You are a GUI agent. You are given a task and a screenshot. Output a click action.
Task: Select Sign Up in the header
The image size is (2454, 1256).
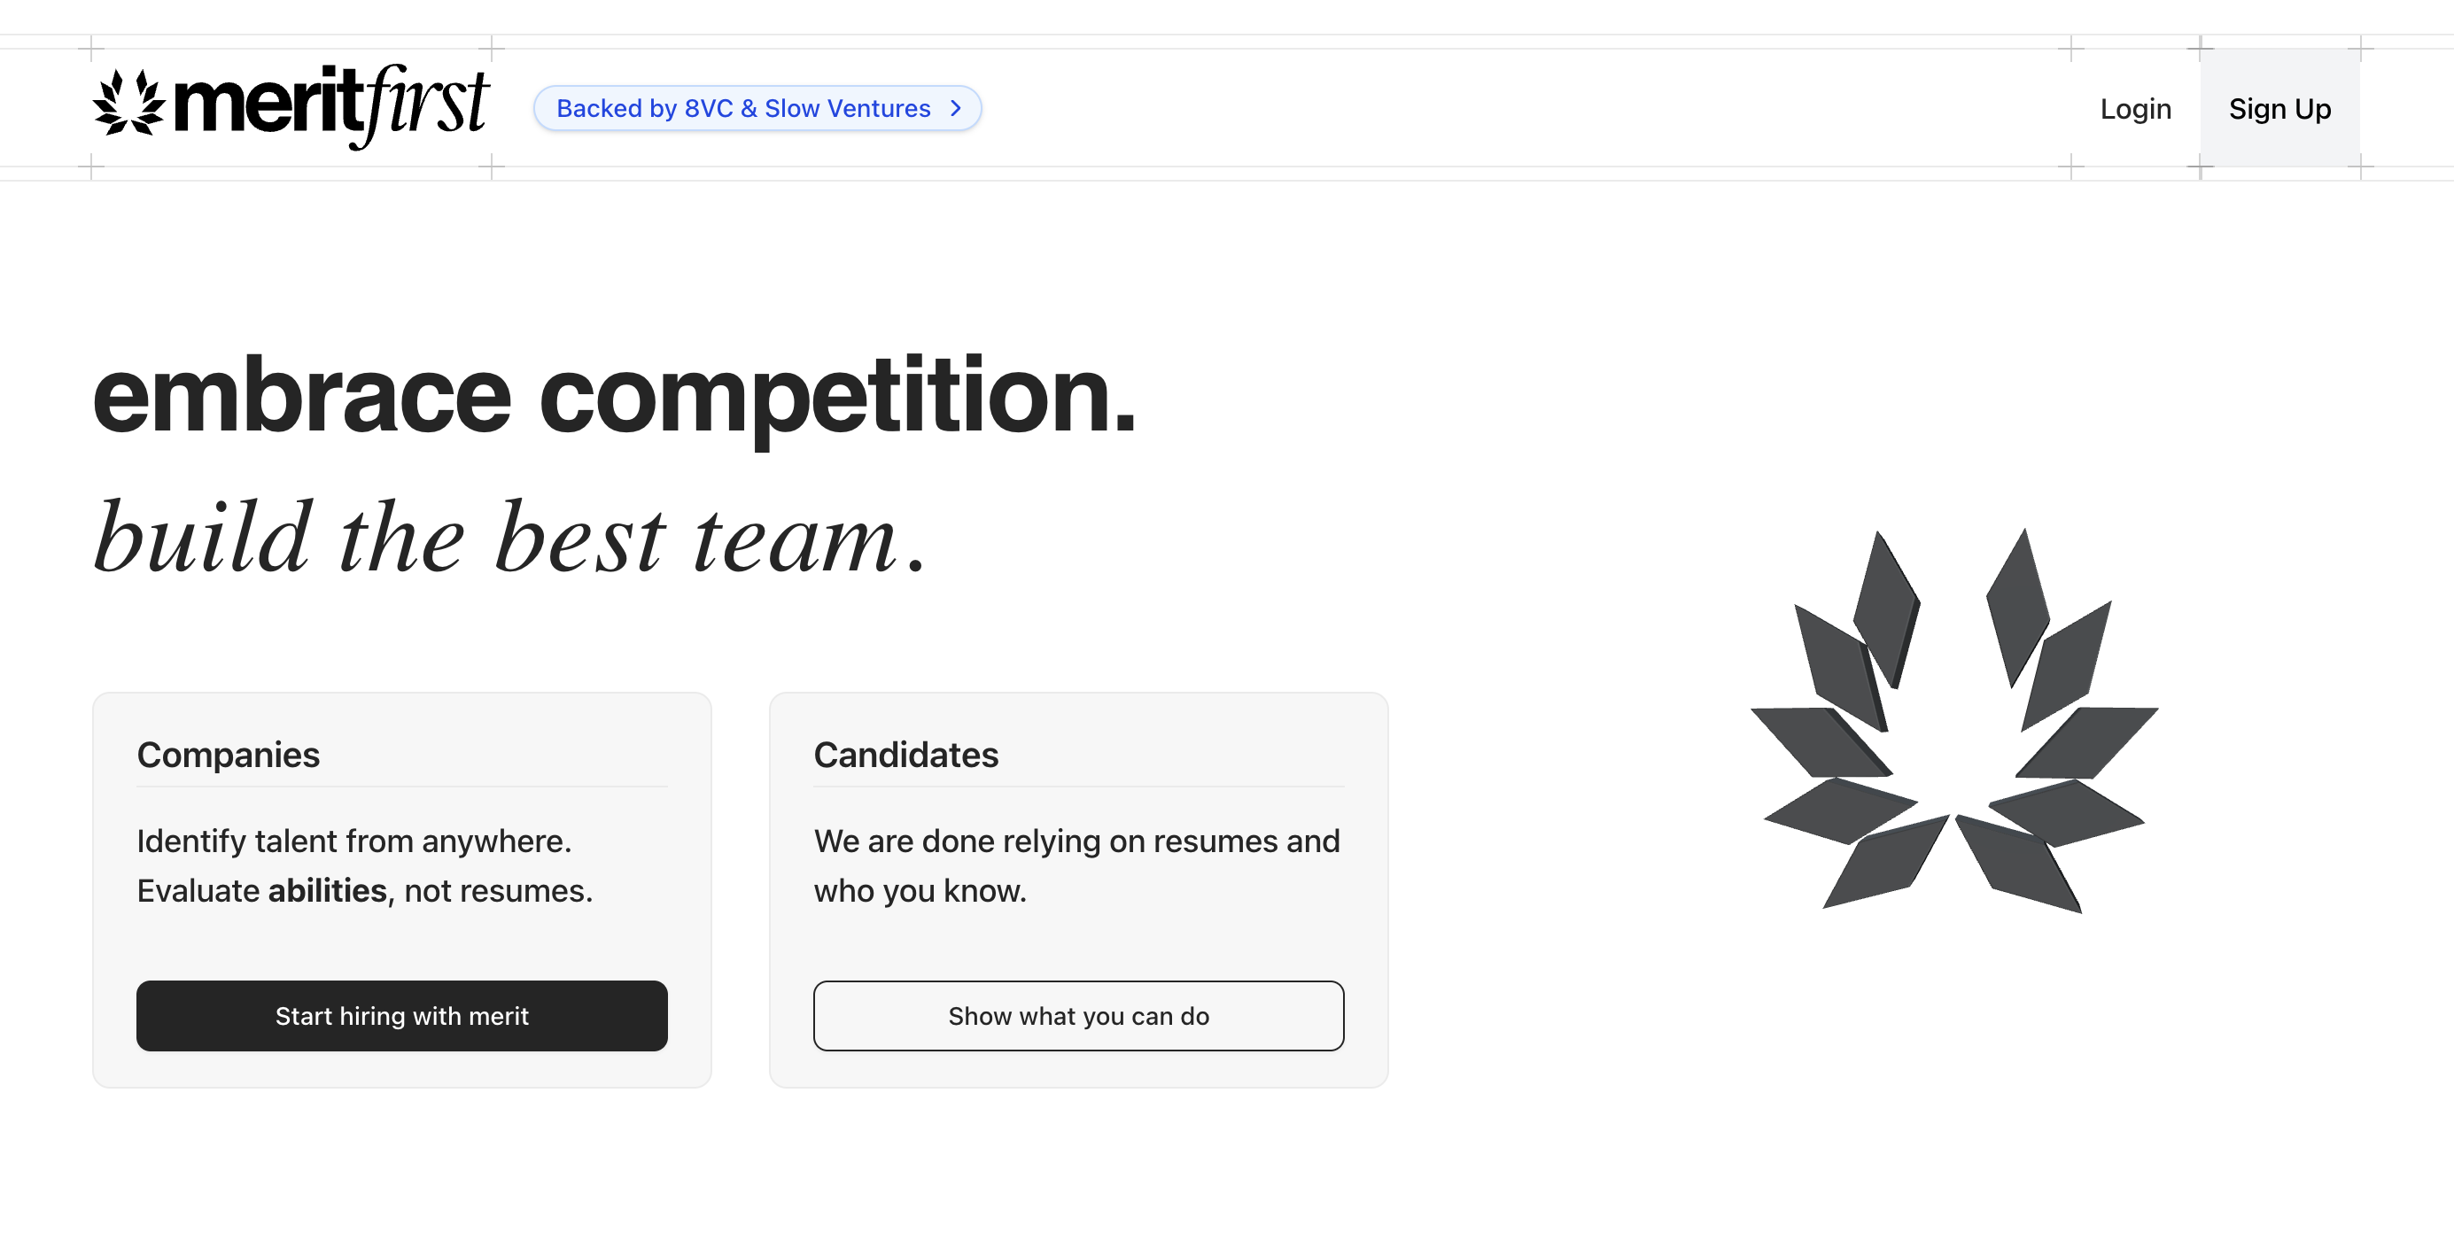[x=2279, y=109]
